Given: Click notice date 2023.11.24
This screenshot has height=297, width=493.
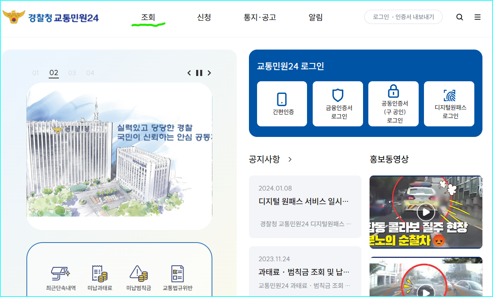Looking at the screenshot, I should (274, 259).
